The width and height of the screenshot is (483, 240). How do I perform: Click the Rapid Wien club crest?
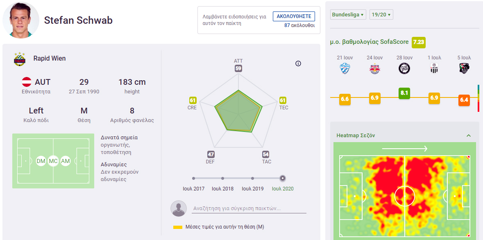coord(19,59)
